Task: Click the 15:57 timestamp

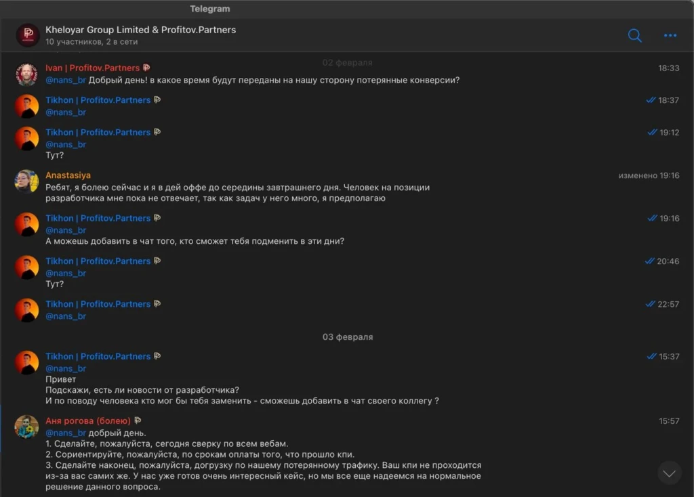Action: 669,421
